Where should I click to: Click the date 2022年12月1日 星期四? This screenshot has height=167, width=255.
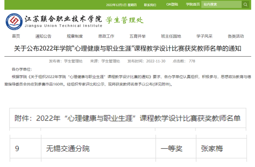[121, 5]
